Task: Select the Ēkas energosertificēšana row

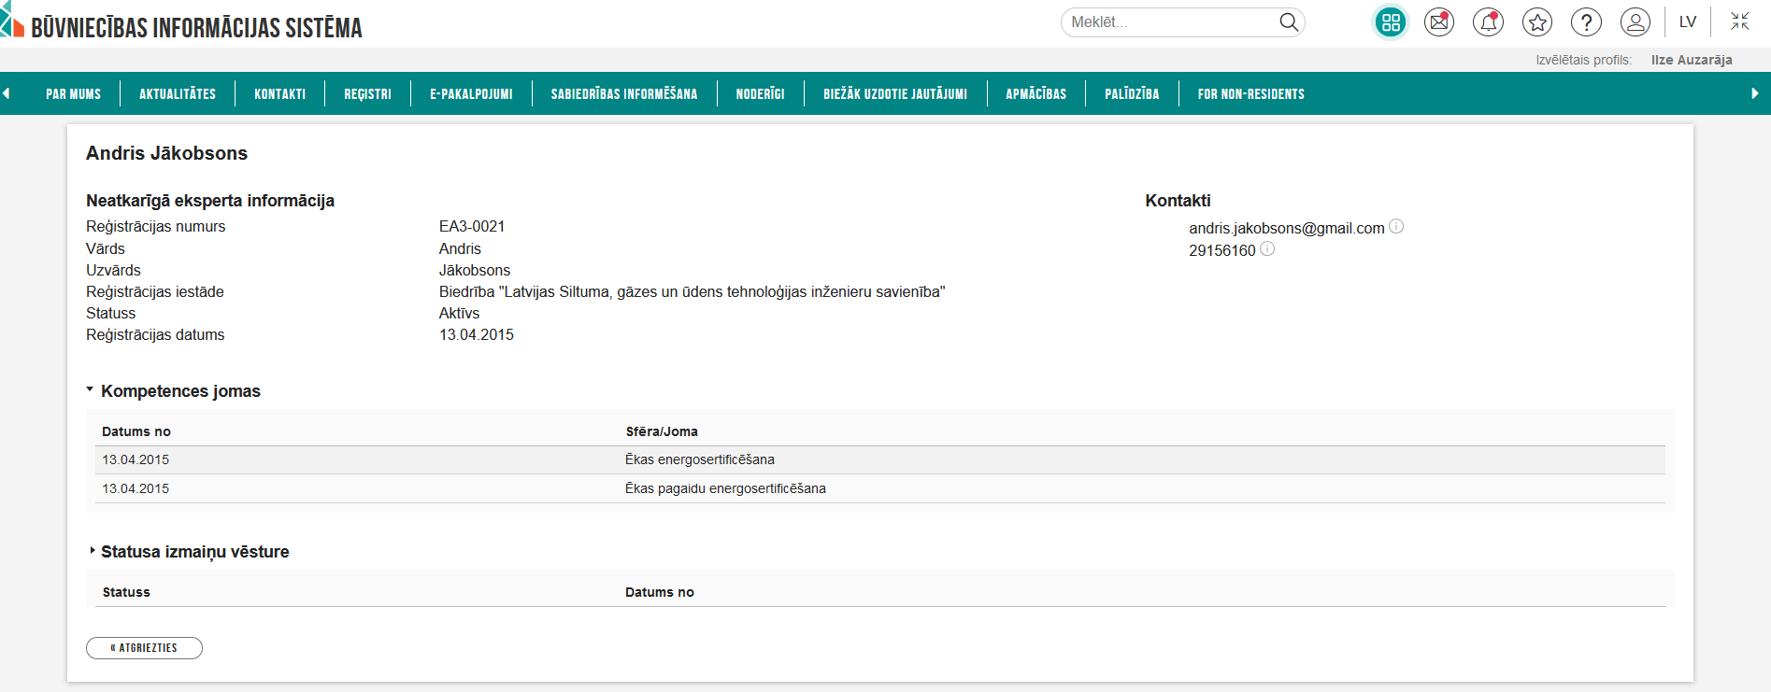Action: (880, 459)
